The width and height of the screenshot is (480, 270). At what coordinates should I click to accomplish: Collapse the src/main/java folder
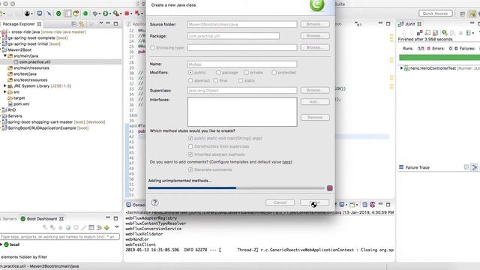point(5,55)
